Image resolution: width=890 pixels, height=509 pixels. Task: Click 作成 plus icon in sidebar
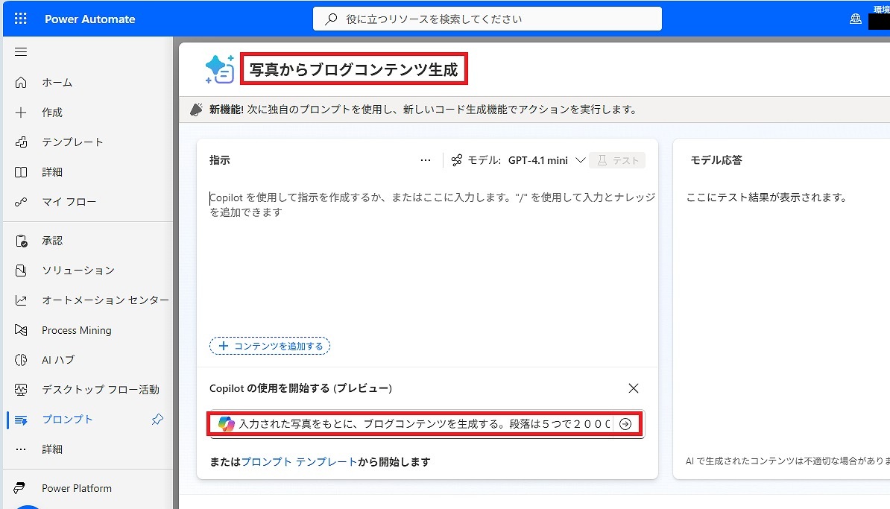21,113
